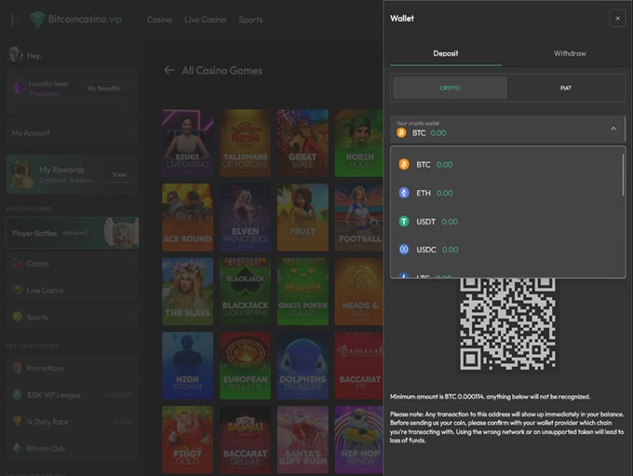Click the Bitcoincasino.vip logo
The height and width of the screenshot is (476, 633).
(x=76, y=19)
